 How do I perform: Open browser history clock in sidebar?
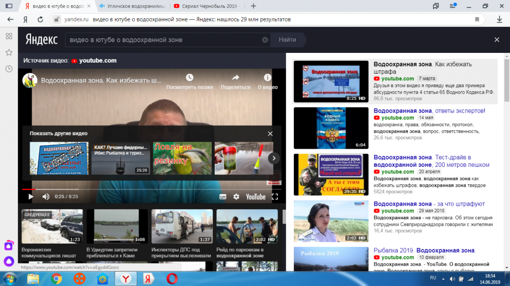(9, 69)
